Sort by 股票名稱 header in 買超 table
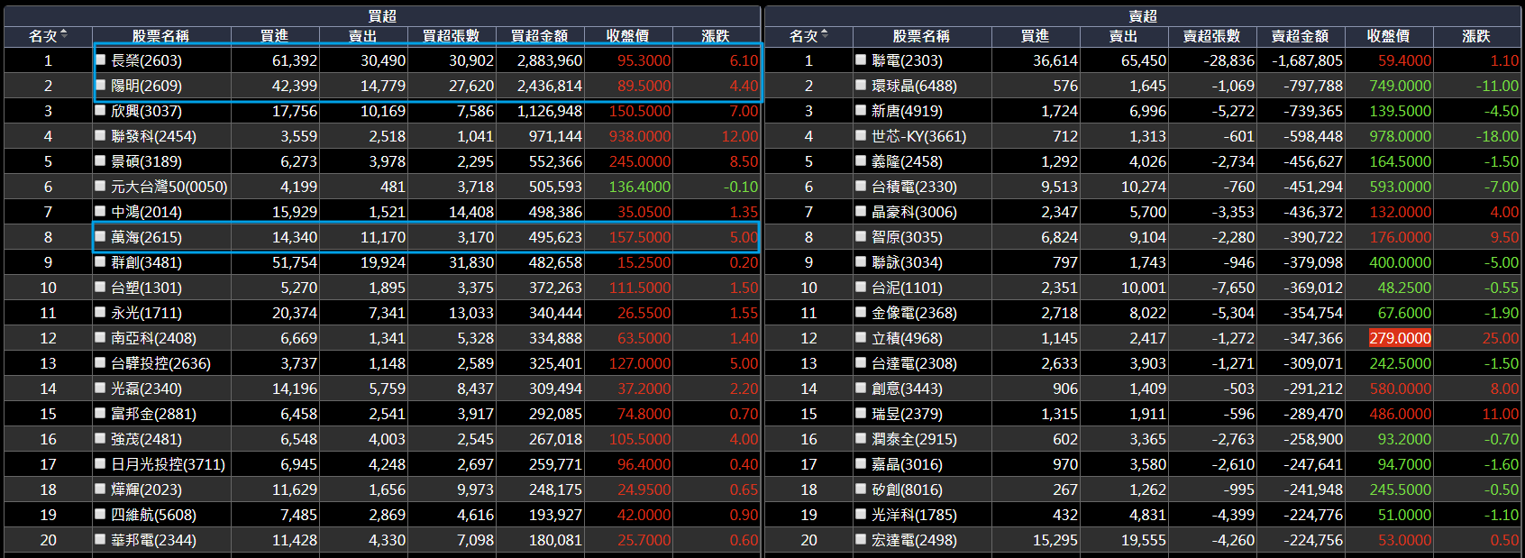 (x=161, y=36)
